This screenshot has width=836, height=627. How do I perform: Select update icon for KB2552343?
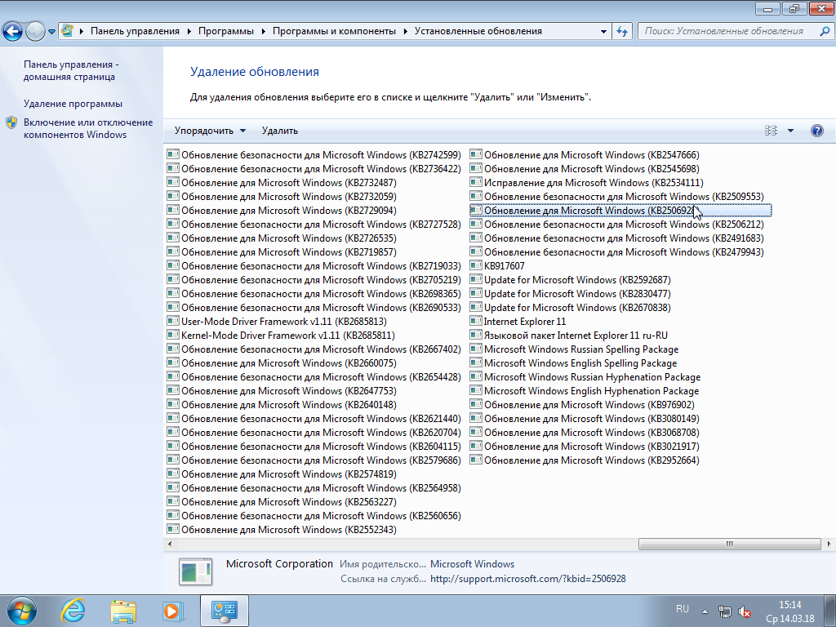pyautogui.click(x=173, y=529)
